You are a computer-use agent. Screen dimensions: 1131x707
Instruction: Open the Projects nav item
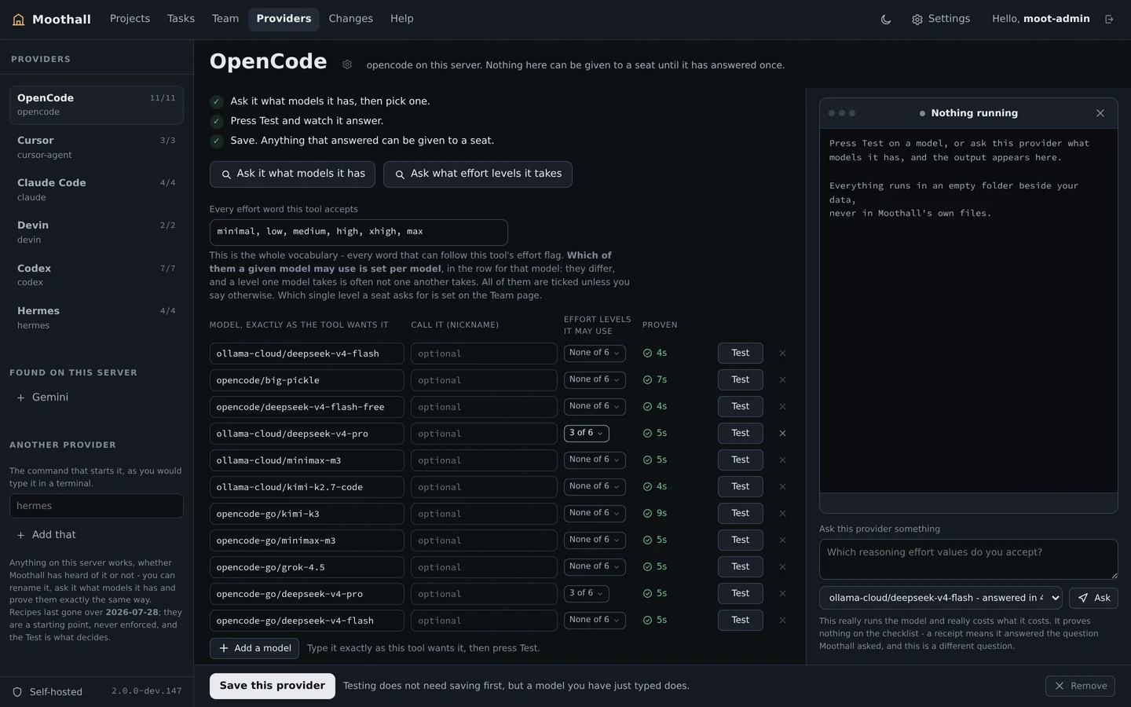coord(130,19)
